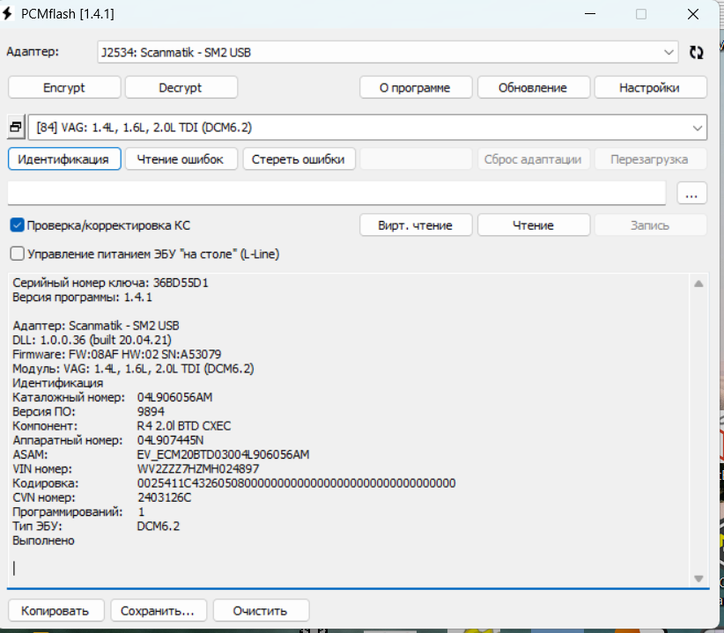The image size is (724, 633).
Task: Open О программе info
Action: tap(415, 88)
